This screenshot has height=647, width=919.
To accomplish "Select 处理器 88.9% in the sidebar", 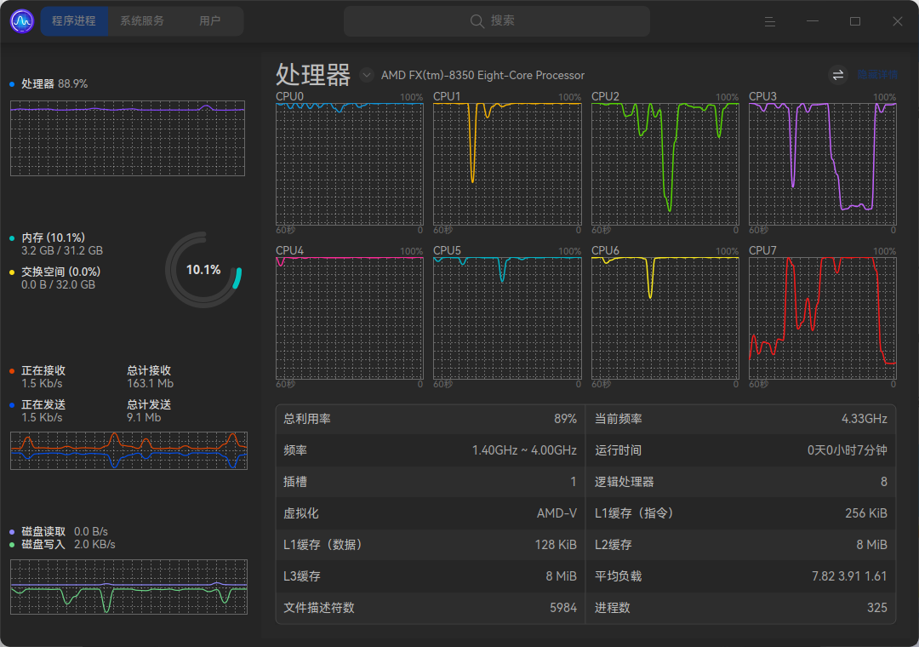I will coord(54,84).
